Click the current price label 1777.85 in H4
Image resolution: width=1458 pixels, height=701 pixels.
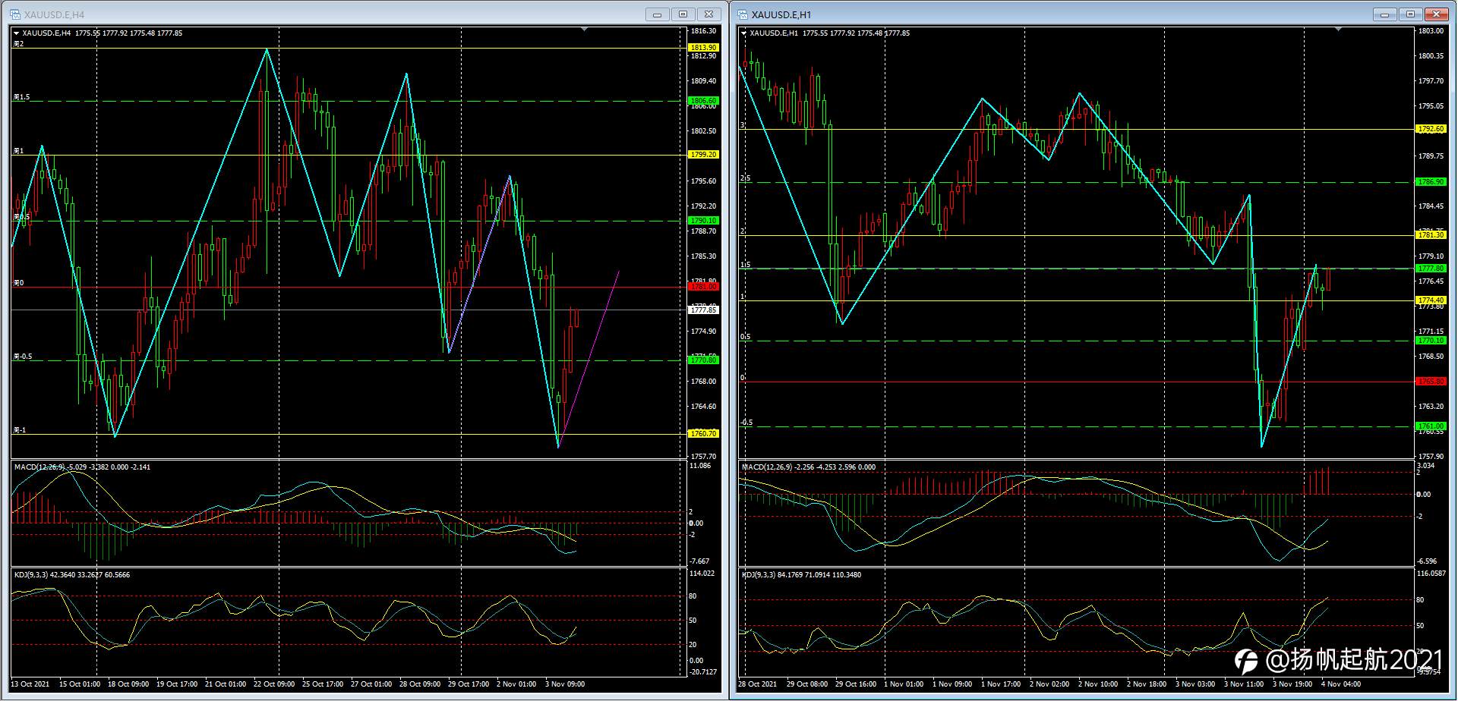[702, 310]
